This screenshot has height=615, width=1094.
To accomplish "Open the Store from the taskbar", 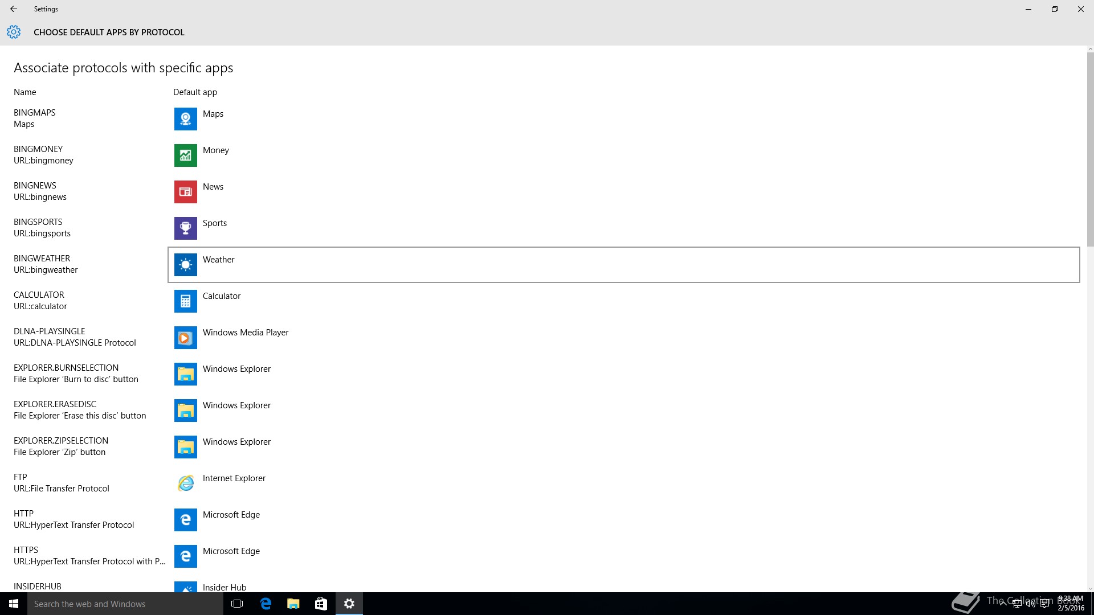I will 321,604.
